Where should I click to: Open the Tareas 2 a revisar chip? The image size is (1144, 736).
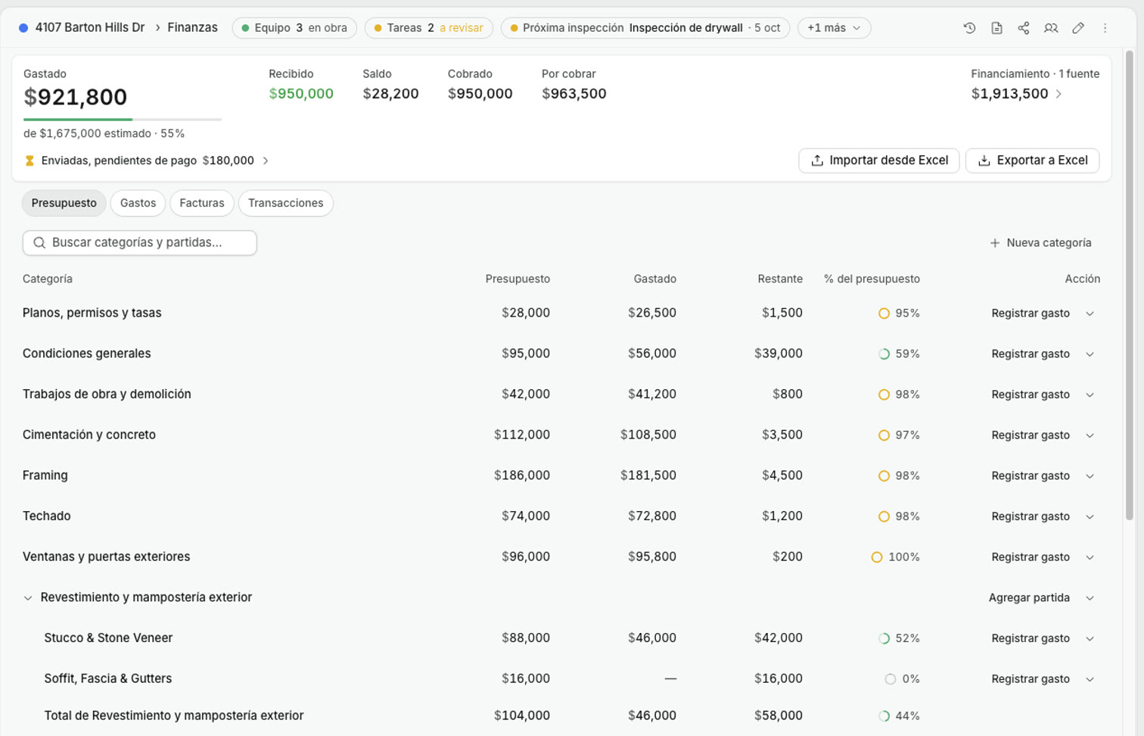pyautogui.click(x=429, y=28)
